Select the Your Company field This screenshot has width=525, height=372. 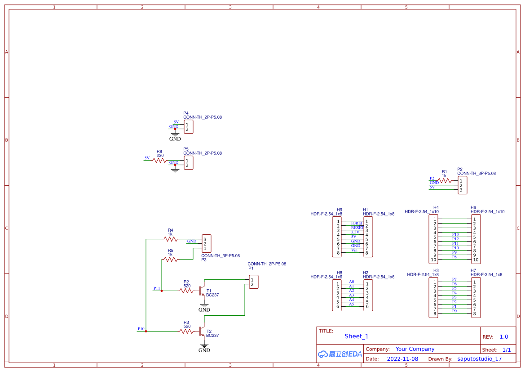[415, 349]
